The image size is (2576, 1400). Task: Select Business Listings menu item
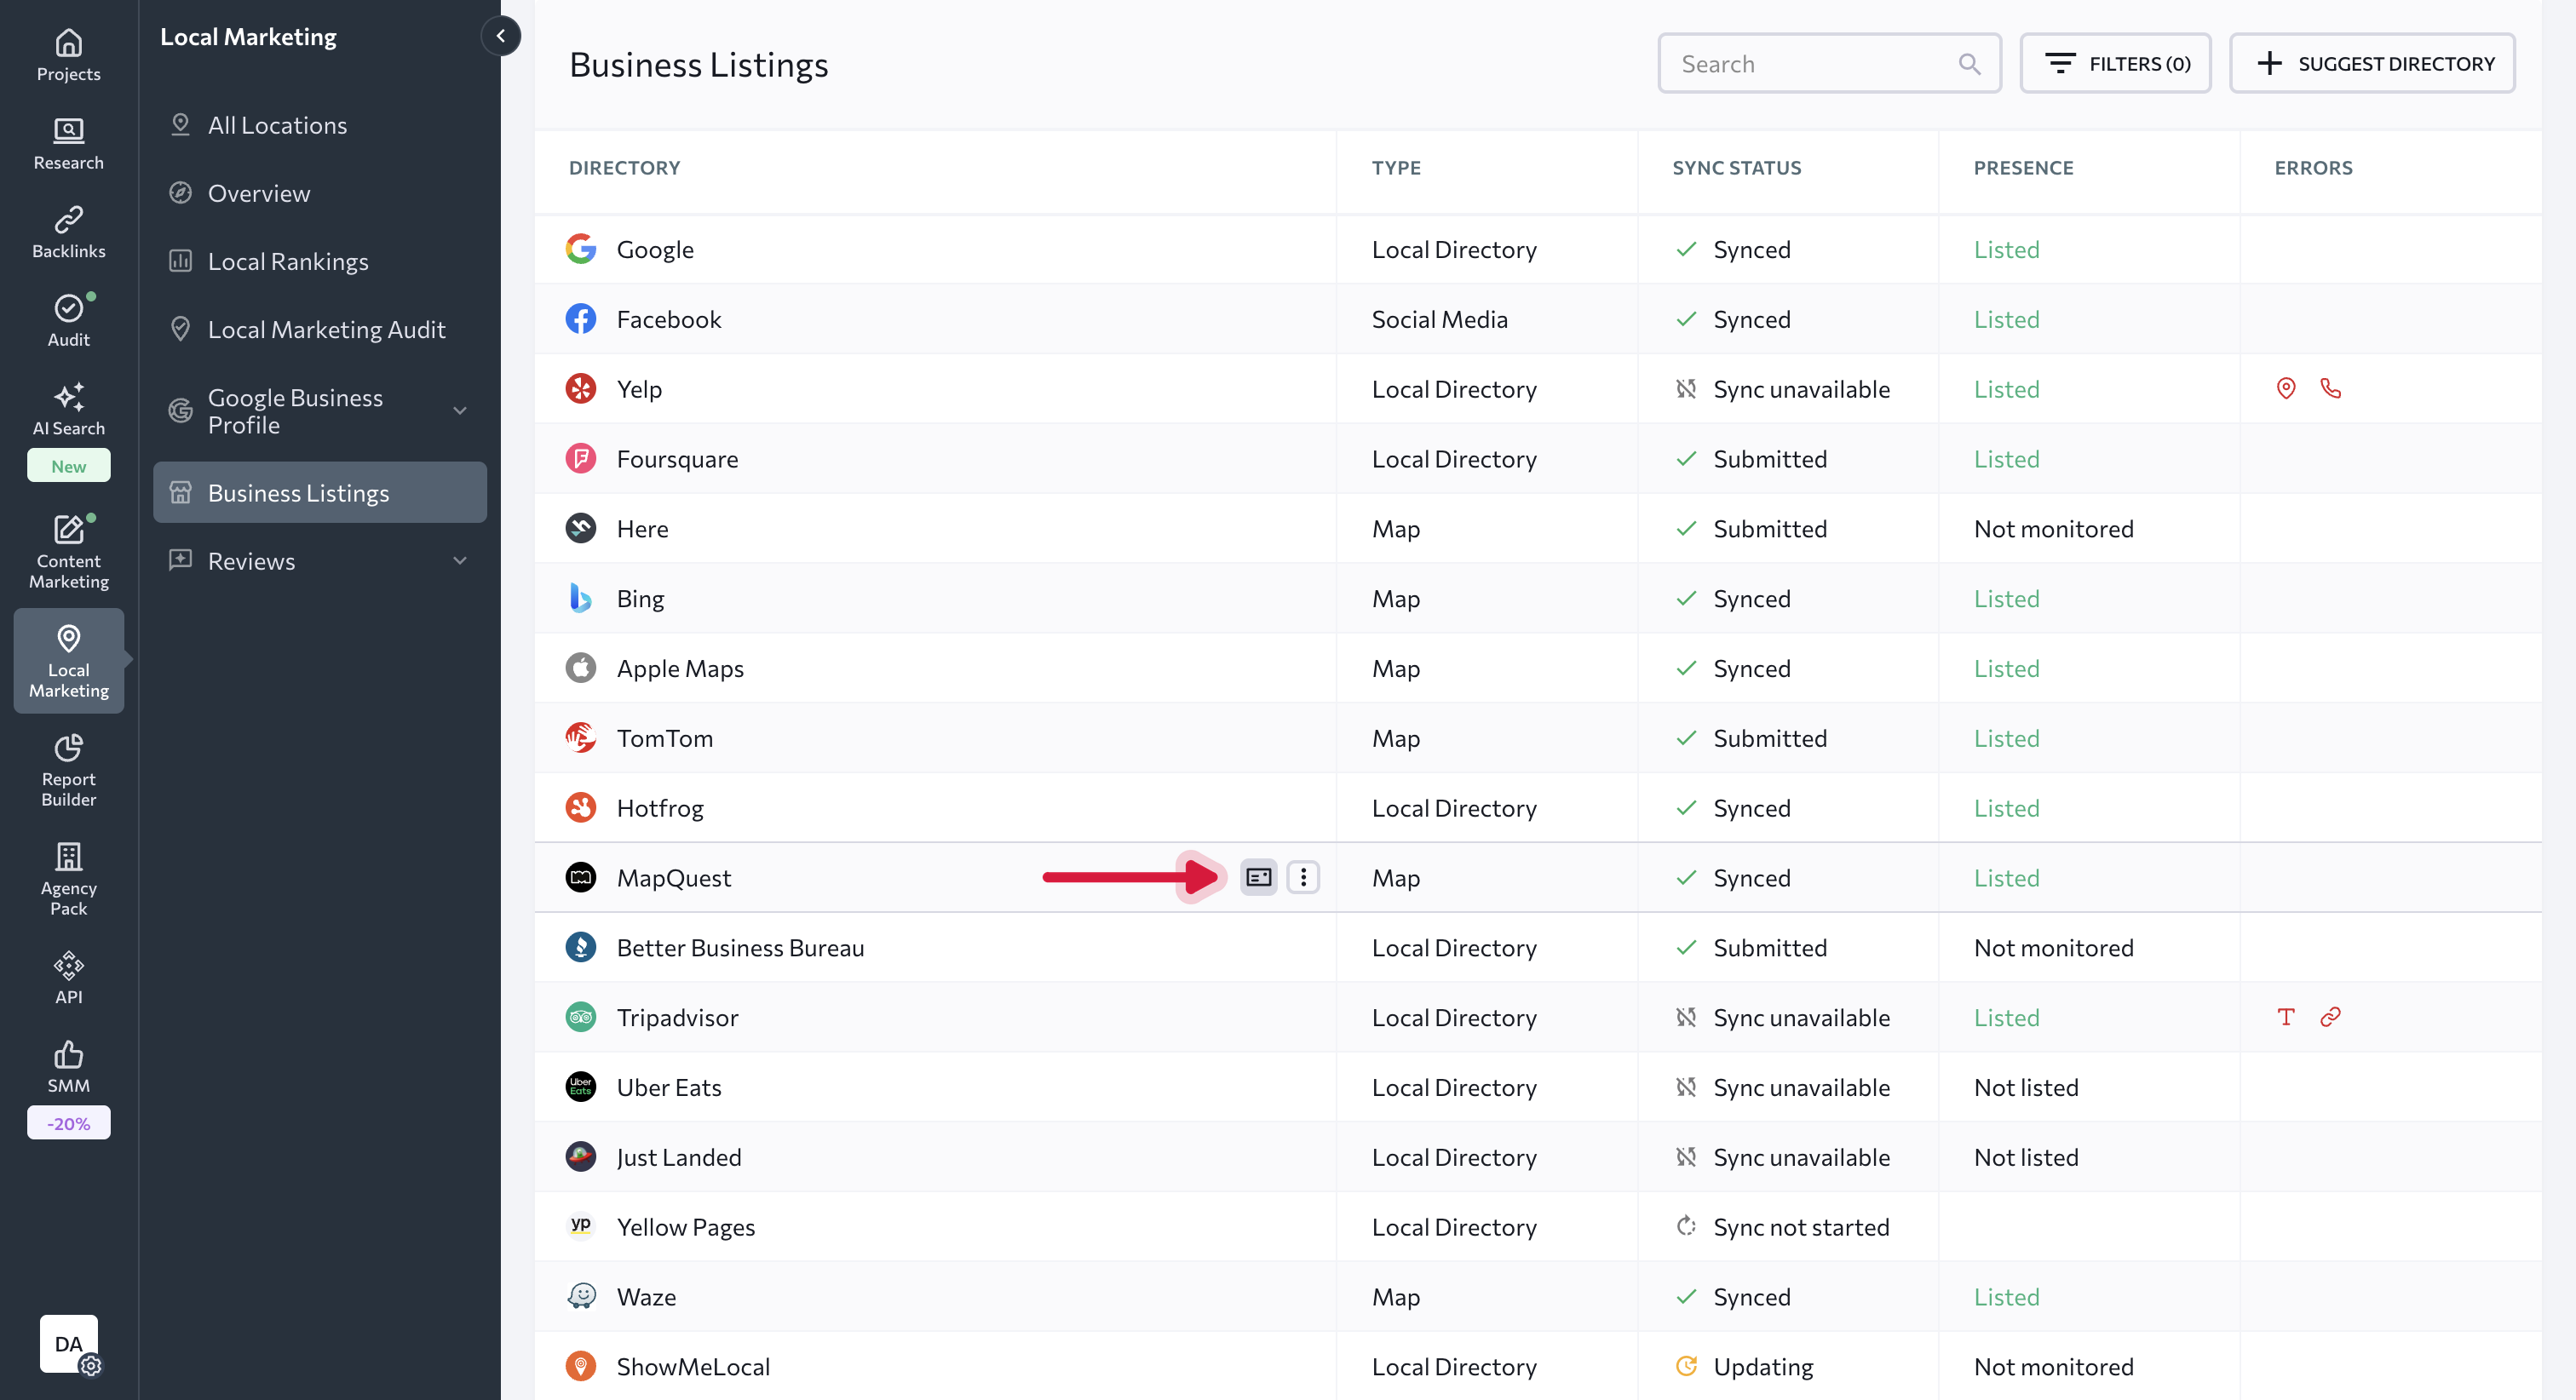pos(320,492)
